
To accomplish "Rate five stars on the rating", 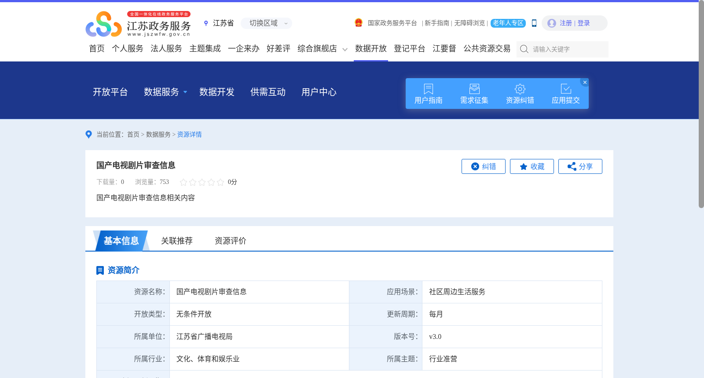I will pos(220,182).
